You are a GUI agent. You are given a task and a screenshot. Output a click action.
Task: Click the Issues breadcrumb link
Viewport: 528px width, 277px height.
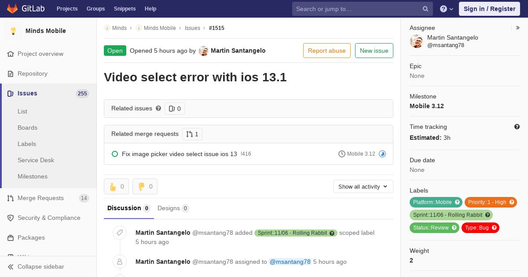(x=192, y=28)
